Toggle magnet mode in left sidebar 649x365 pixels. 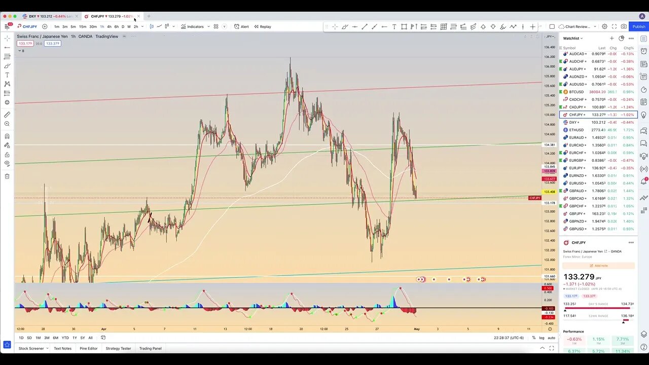[7, 136]
